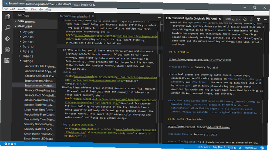Screen dimensions: 270x151
Task: Open the Creative Sell Stock Pho... file
Action: point(40,76)
